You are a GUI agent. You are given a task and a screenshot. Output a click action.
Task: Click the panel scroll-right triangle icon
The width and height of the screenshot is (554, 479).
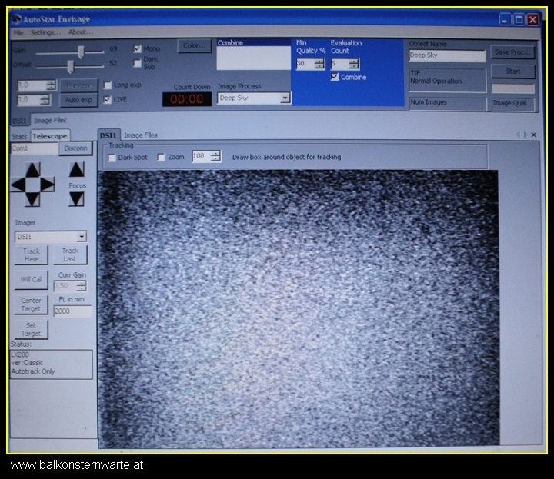click(x=526, y=135)
